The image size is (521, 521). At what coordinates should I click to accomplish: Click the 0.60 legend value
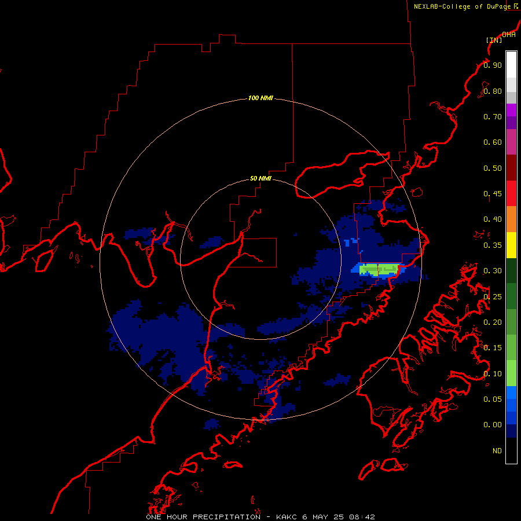[493, 142]
